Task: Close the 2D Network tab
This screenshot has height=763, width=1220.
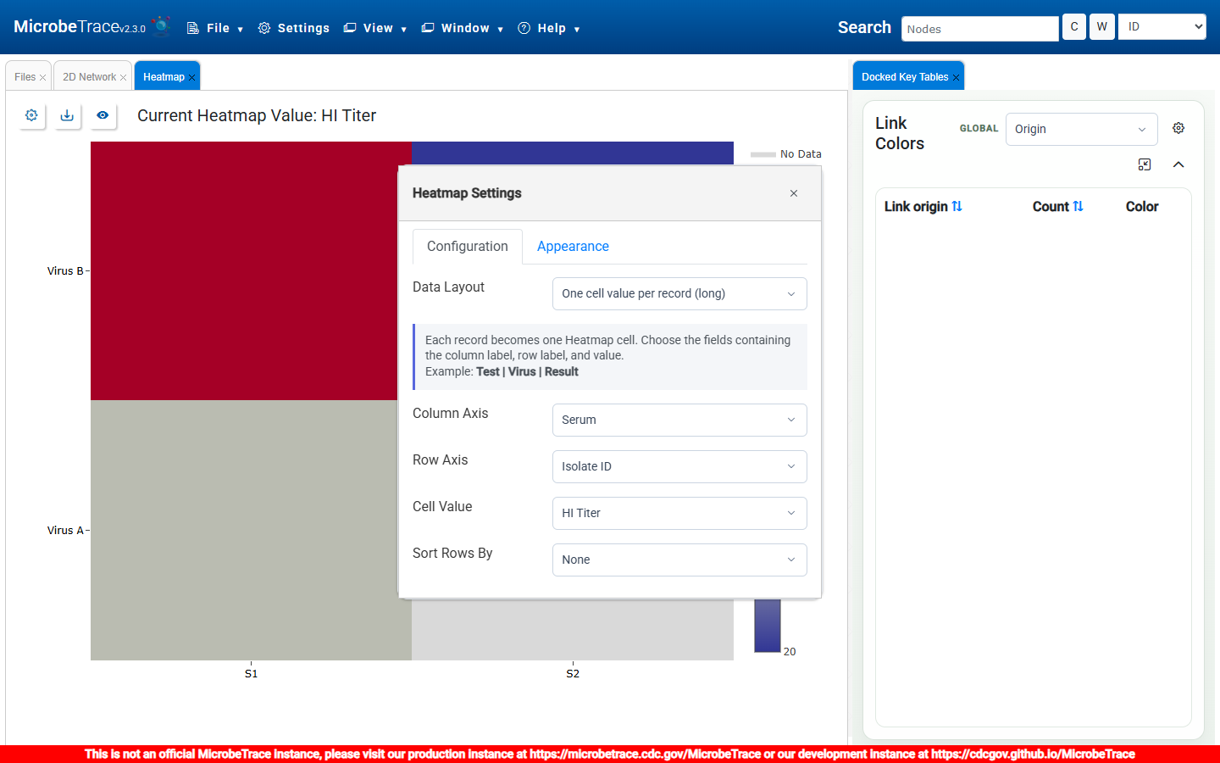Action: coord(124,77)
